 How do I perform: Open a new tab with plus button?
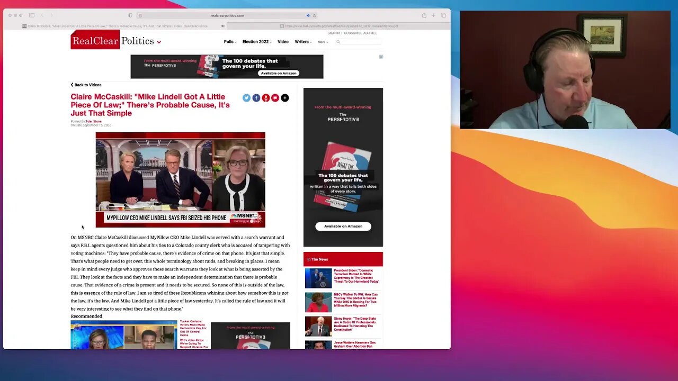pyautogui.click(x=433, y=15)
